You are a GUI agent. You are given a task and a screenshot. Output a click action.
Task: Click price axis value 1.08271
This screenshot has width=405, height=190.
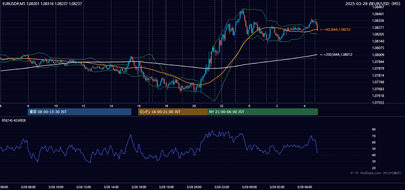tap(378, 28)
